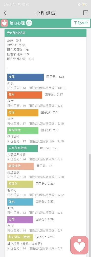Viewport: 91px width, 257px height.
Task: Open the home icon beside 给力心理
Action: click(29, 23)
